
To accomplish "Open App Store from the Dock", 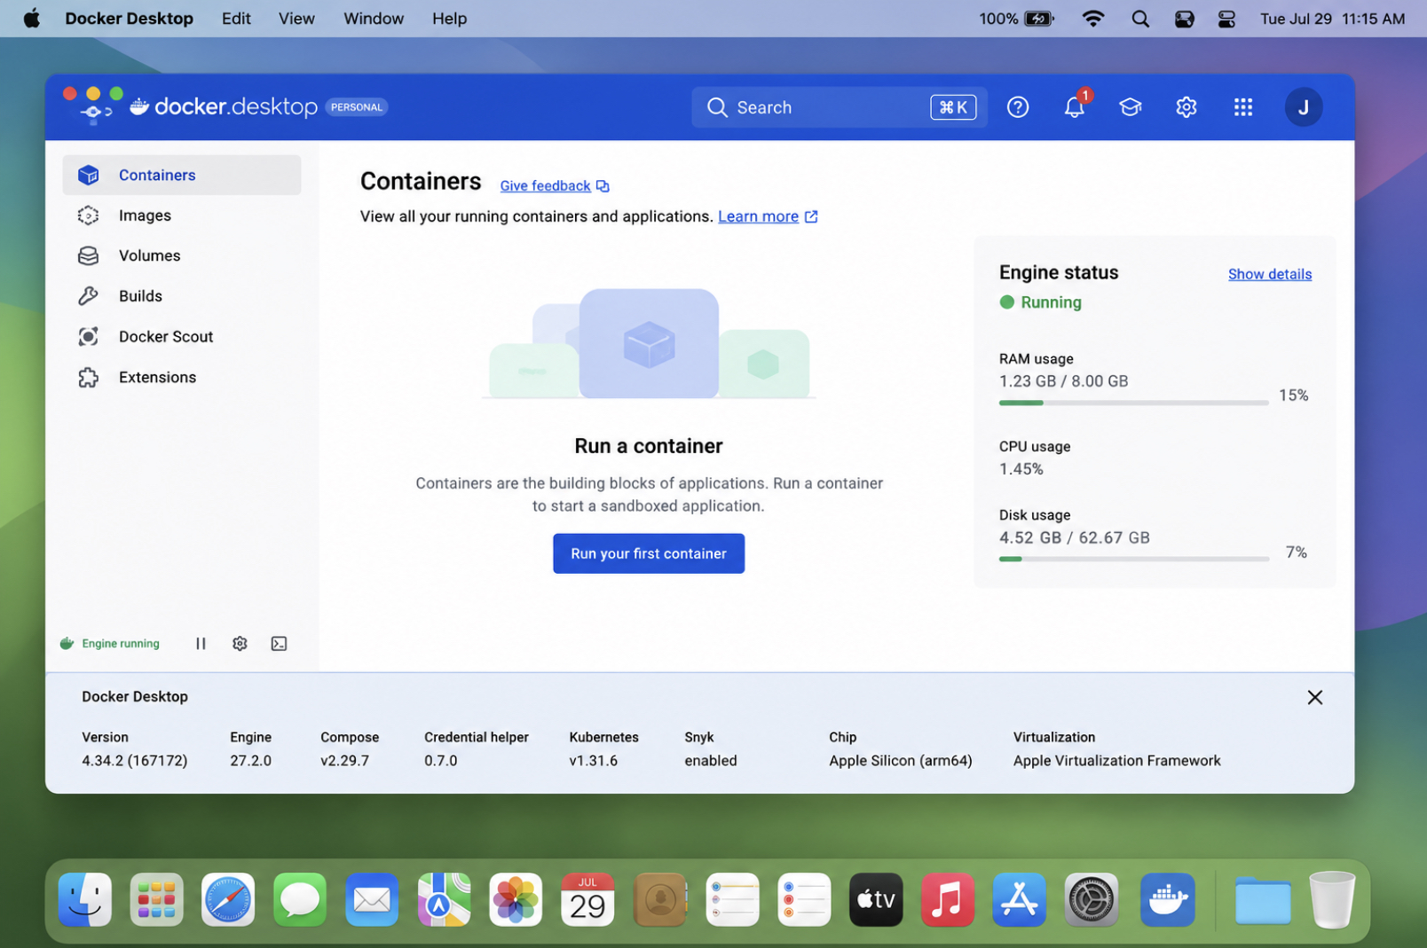I will (x=1019, y=899).
